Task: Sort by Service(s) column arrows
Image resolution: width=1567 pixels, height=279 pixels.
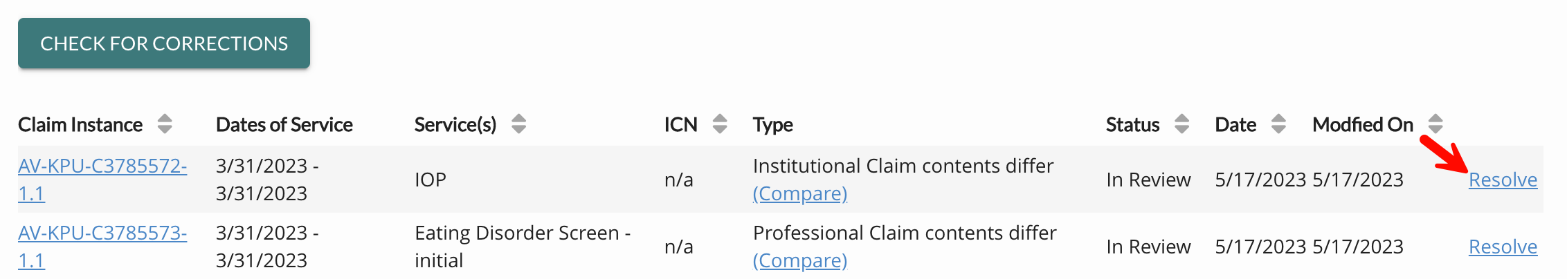Action: [518, 124]
